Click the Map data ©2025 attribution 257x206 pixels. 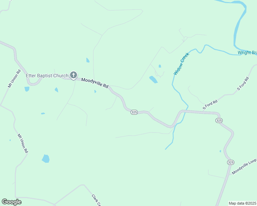click(x=243, y=203)
